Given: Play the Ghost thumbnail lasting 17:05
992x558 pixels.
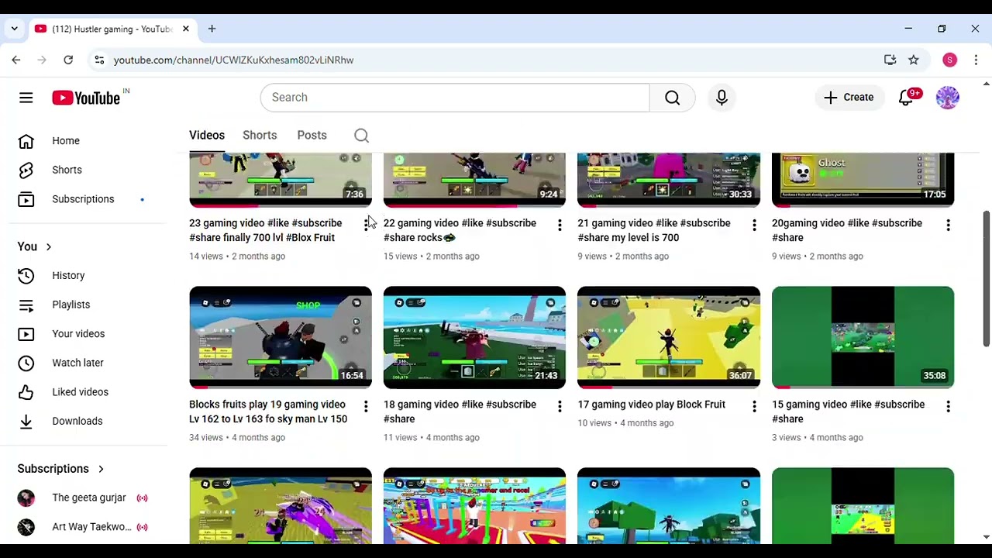Looking at the screenshot, I should (863, 180).
